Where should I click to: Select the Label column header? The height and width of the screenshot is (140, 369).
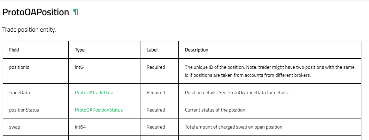coord(152,50)
